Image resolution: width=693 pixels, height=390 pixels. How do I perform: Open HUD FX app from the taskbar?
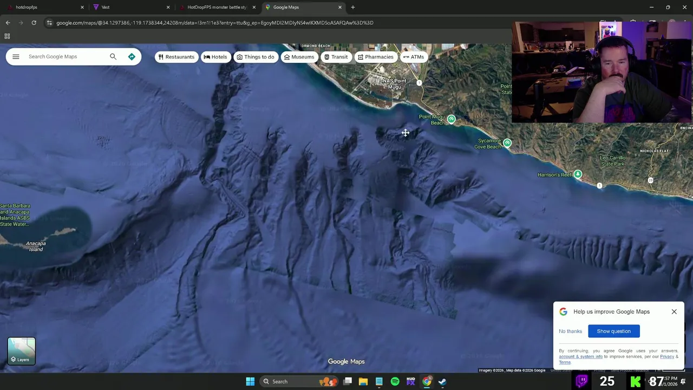coord(410,381)
